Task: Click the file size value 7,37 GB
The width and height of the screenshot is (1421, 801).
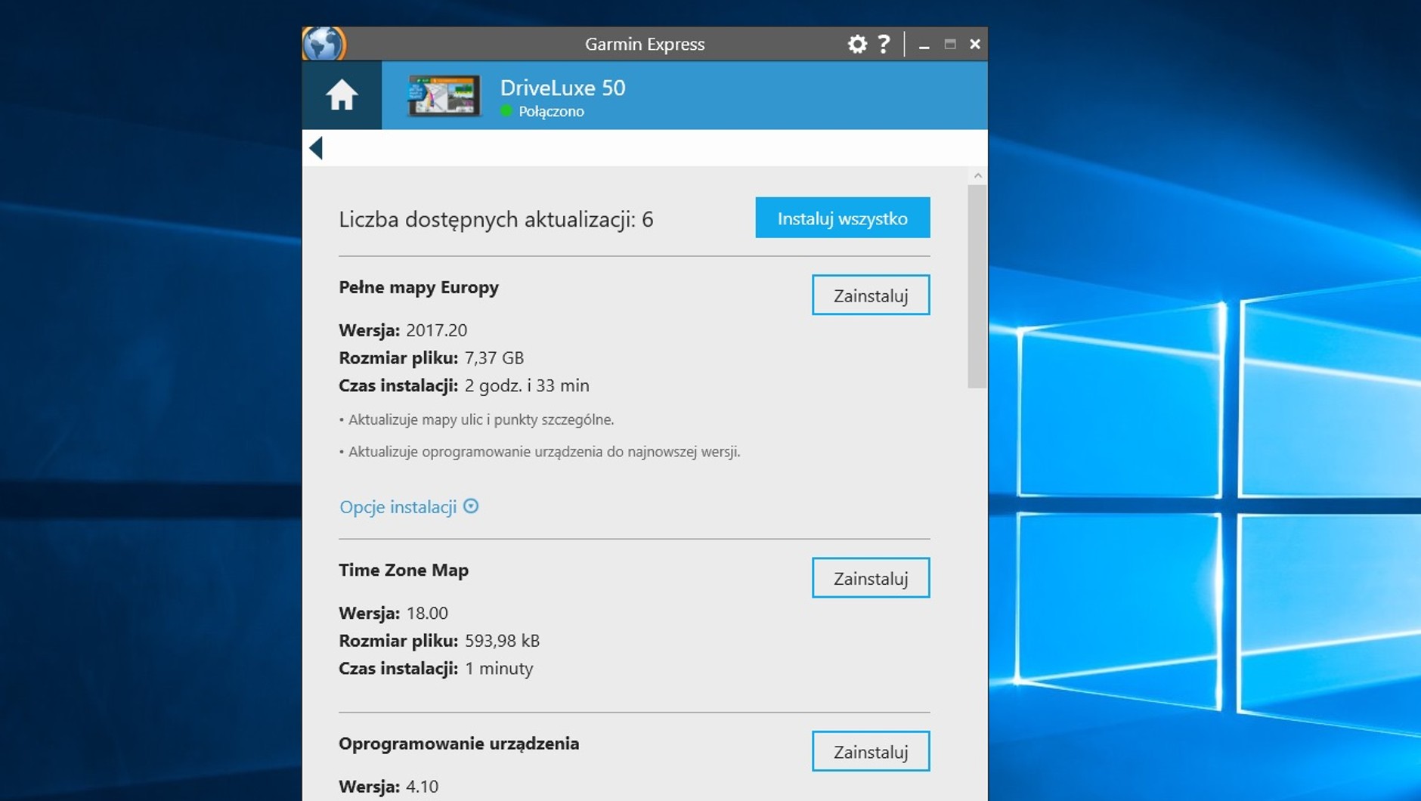Action: (x=494, y=357)
